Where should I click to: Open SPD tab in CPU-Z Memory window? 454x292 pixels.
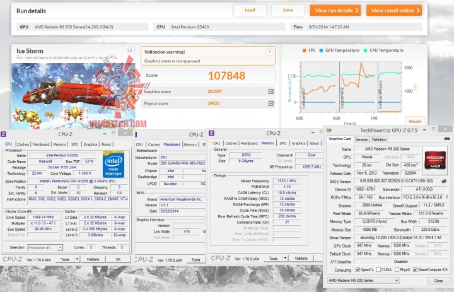coord(282,143)
